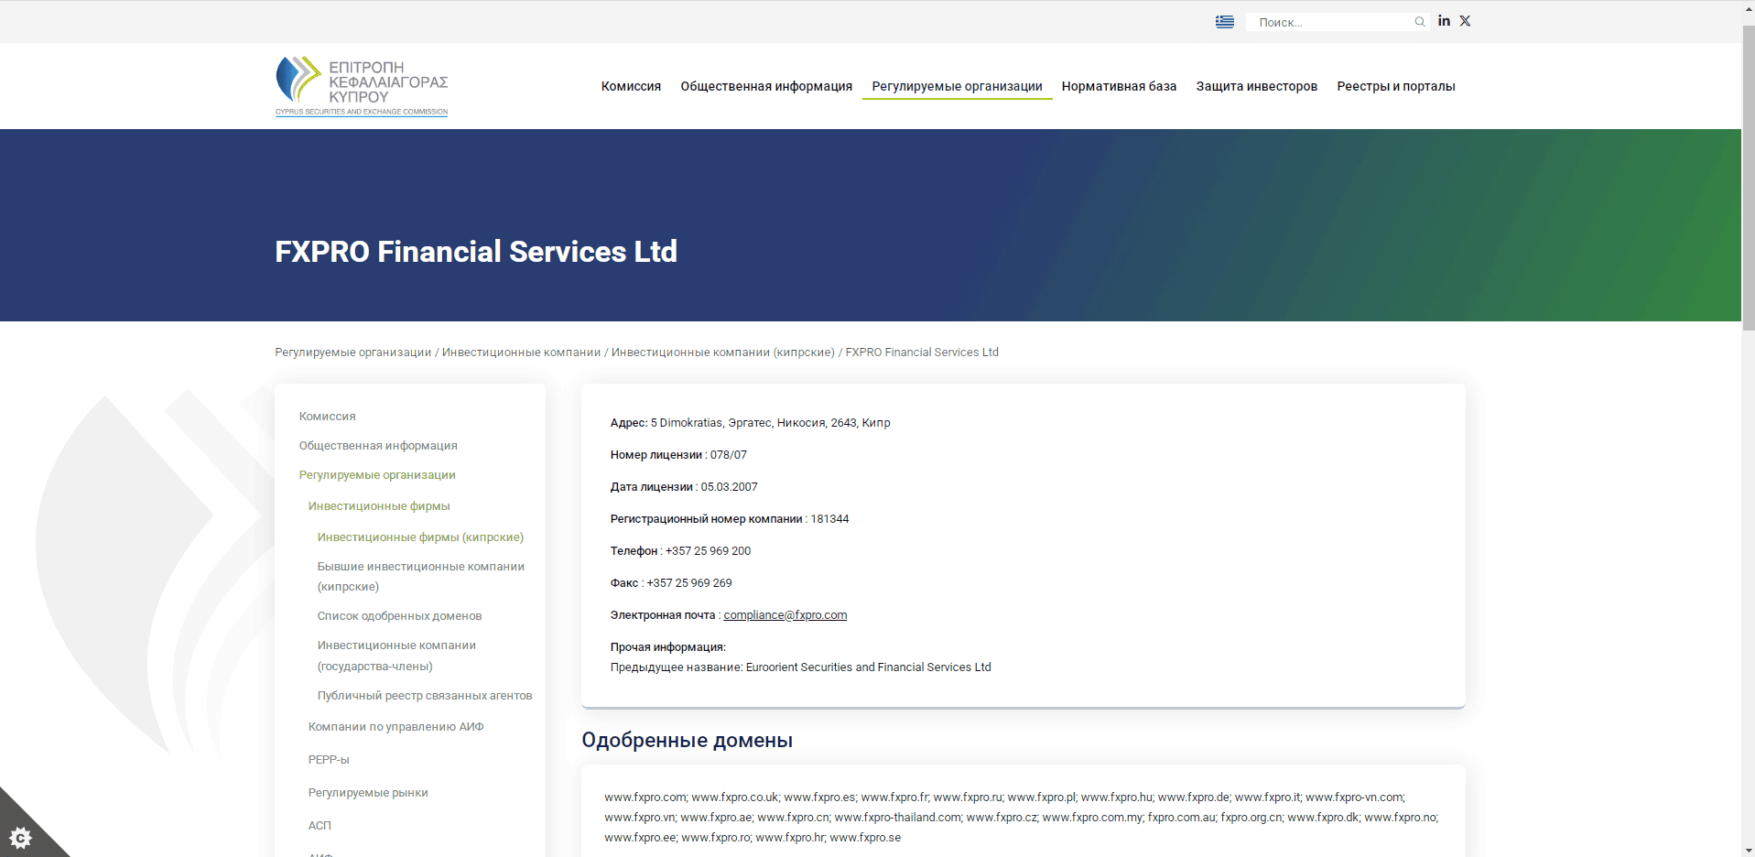Click breadcrumb Инвестиционные компании
The height and width of the screenshot is (857, 1755).
(521, 353)
